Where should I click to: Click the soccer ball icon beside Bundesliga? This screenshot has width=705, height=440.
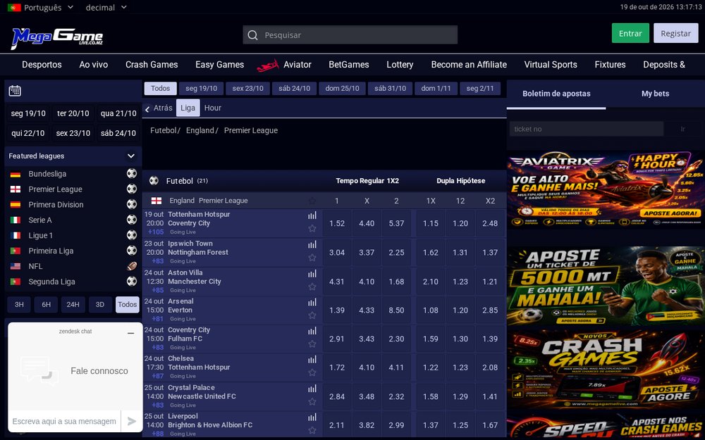[x=132, y=173]
